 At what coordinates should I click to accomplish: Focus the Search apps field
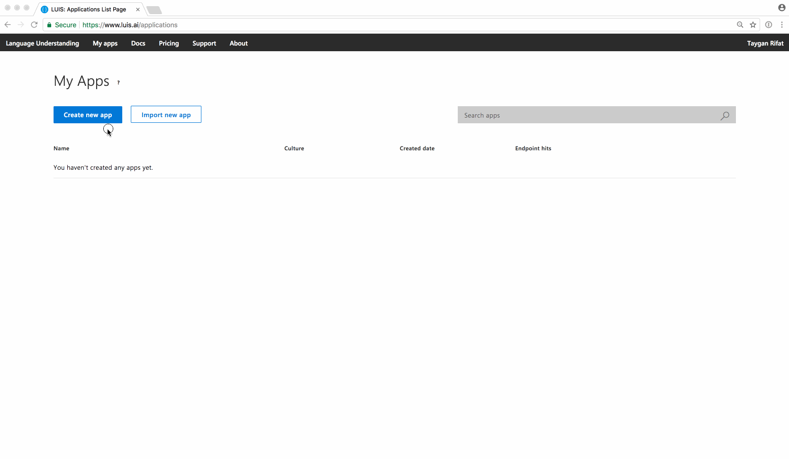pyautogui.click(x=597, y=115)
